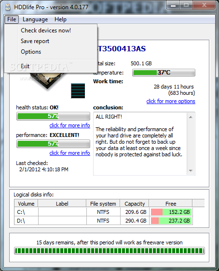Click the 'ALL RIGHT!' conclusion heading
Image resolution: width=219 pixels, height=271 pixels.
pyautogui.click(x=109, y=117)
